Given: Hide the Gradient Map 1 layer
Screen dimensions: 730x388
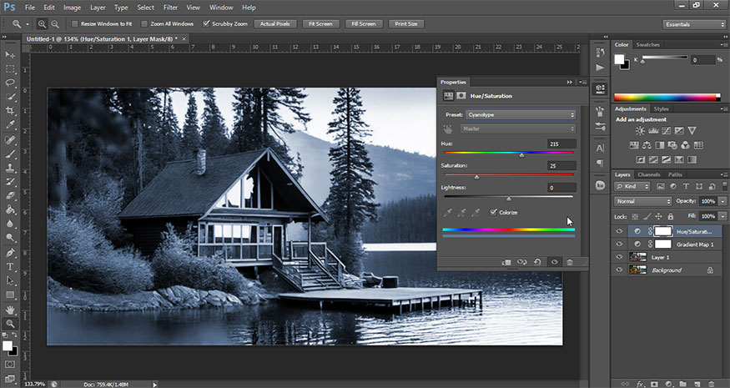Looking at the screenshot, I should coord(619,244).
